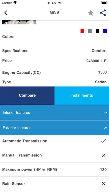Screen dimensions: 109x194
Task: Tap the back arrow icon
Action: tap(6, 13)
